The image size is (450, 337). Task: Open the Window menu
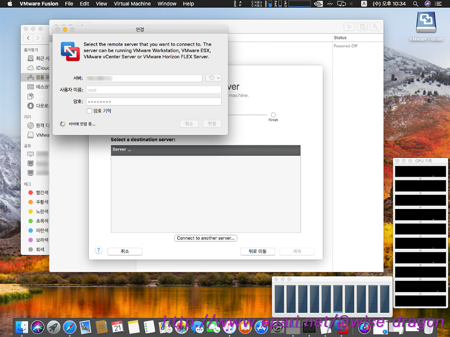[166, 4]
